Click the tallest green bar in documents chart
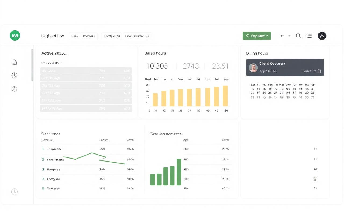Viewport: 344px width, 215px height. (179, 172)
